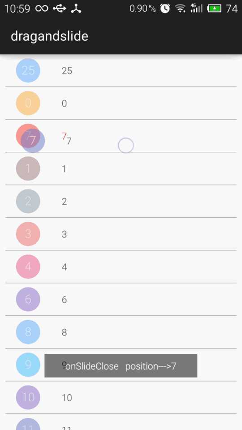The height and width of the screenshot is (430, 242).
Task: Tap the purple circle avatar labeled 6
Action: point(28,299)
